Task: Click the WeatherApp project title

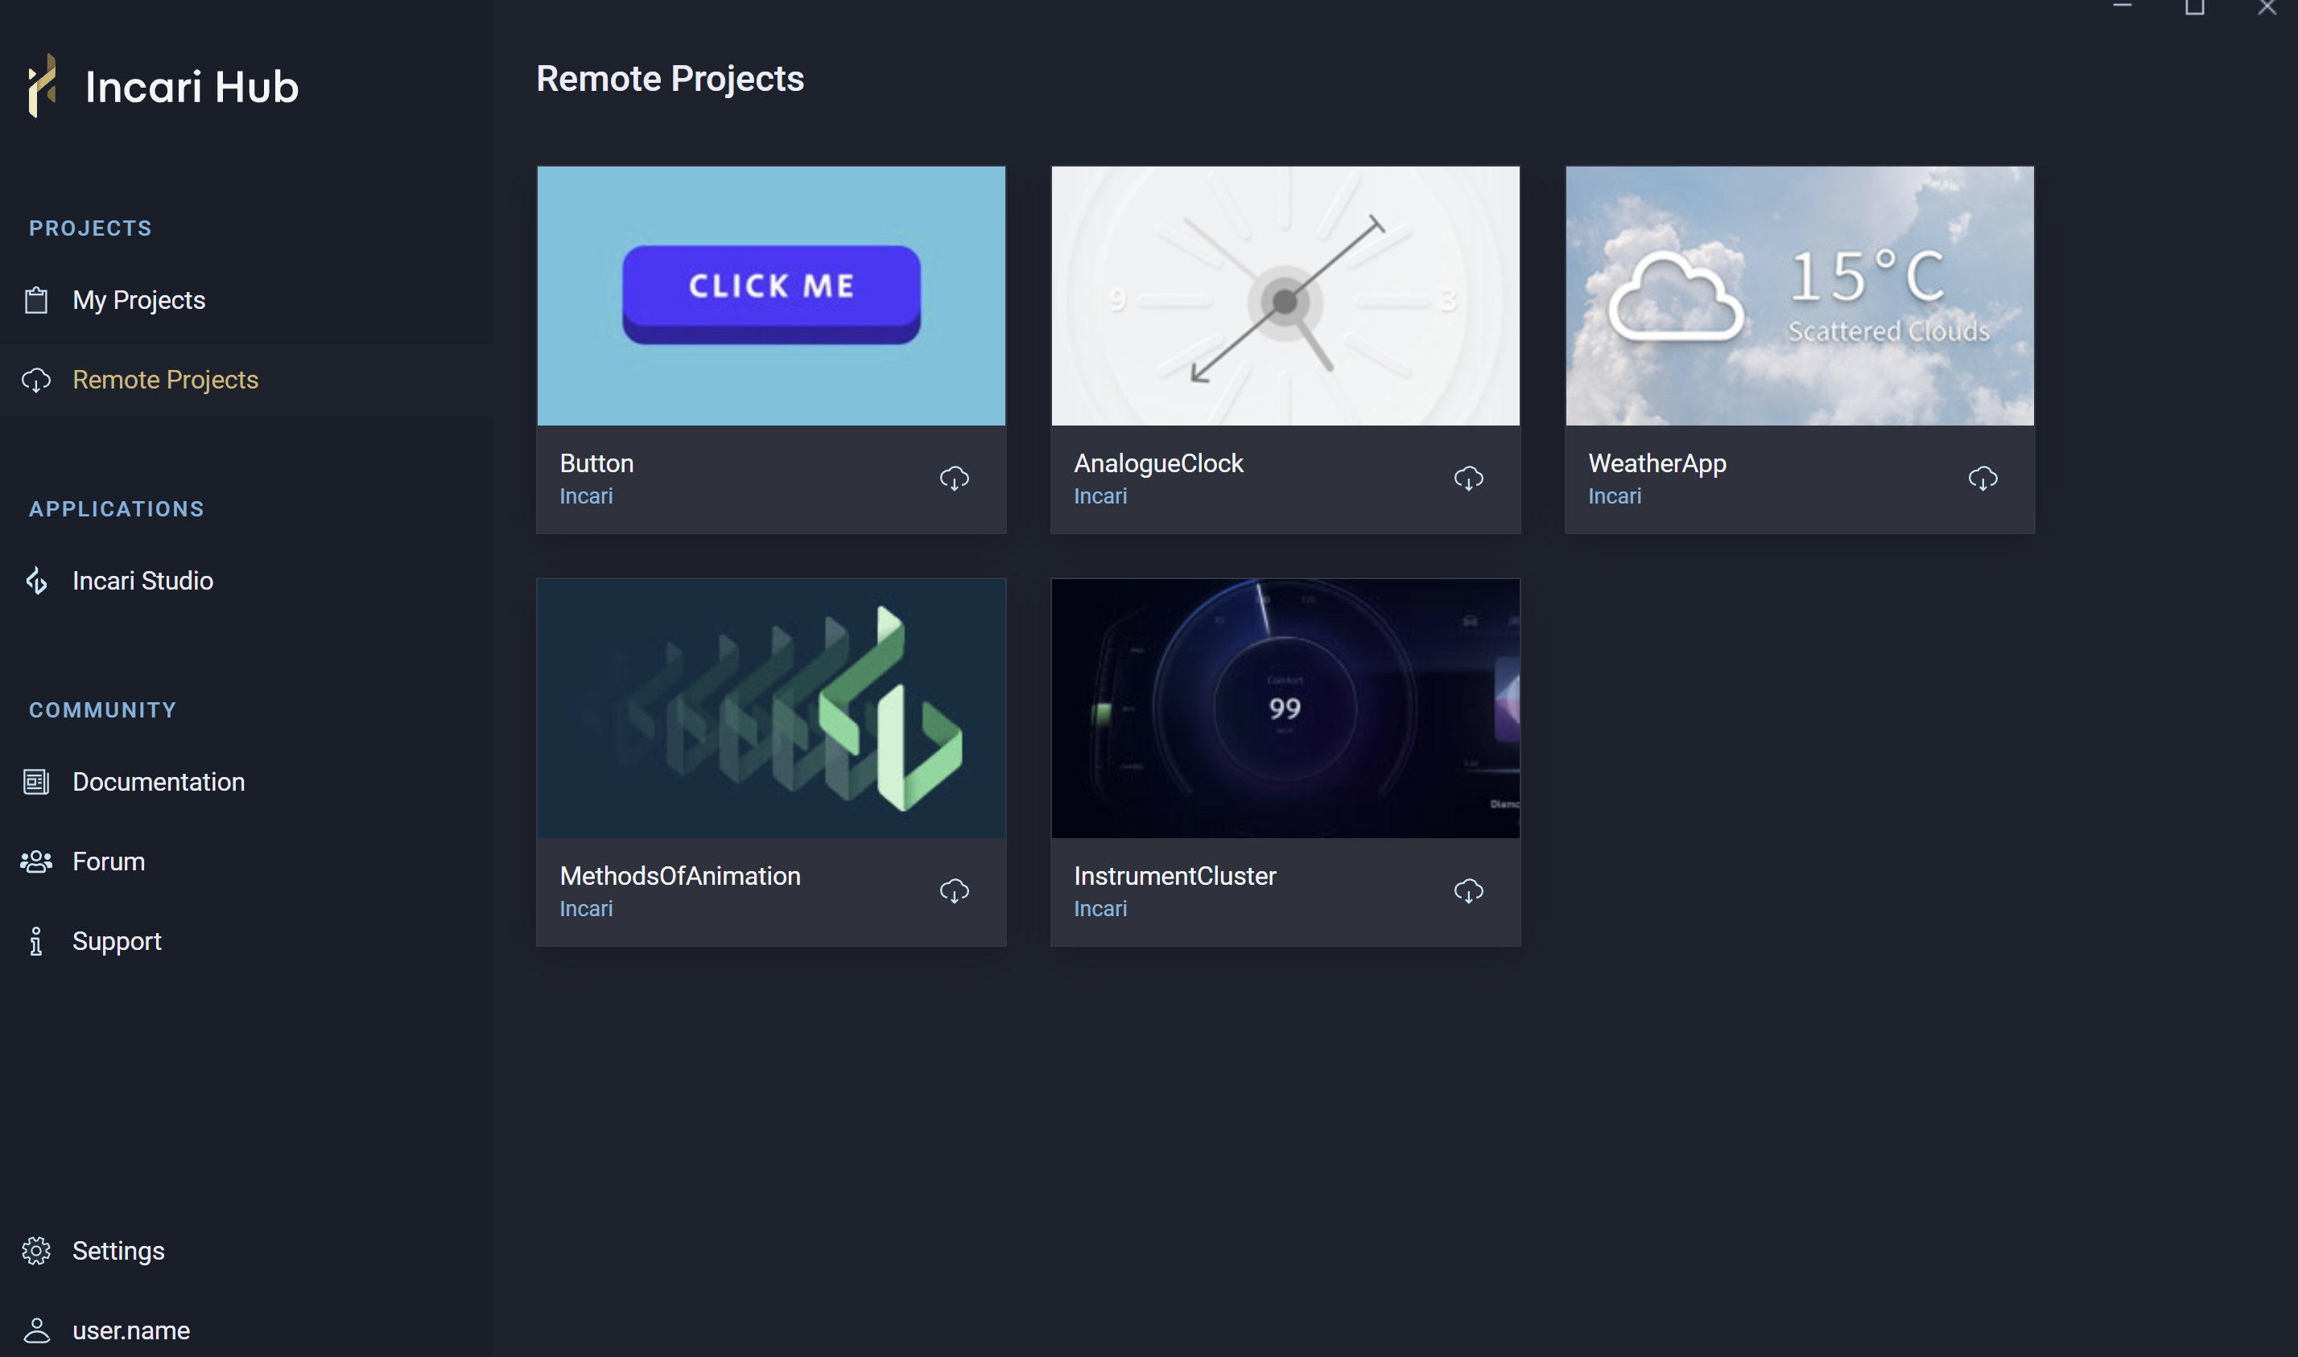Action: coord(1656,463)
